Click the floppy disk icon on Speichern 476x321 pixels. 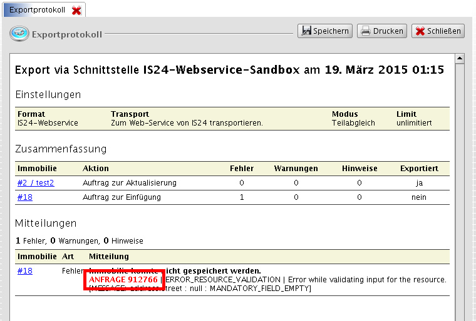pyautogui.click(x=306, y=31)
